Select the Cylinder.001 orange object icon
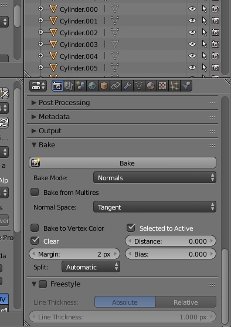Screen dimensions: 231x327 53,21
